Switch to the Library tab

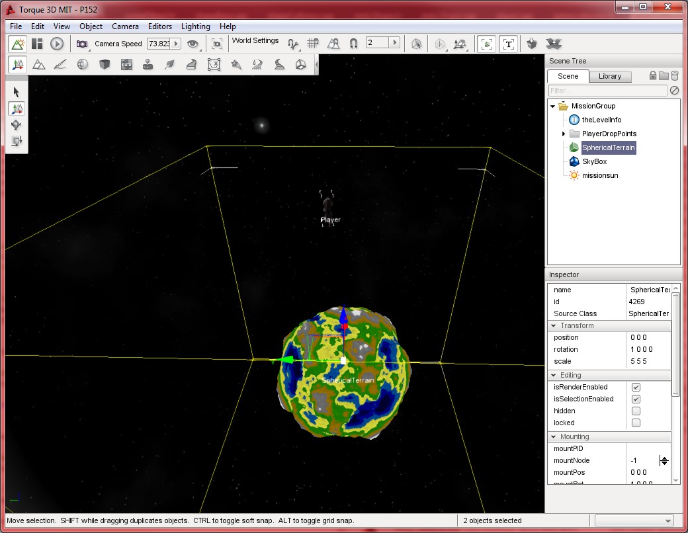(610, 76)
